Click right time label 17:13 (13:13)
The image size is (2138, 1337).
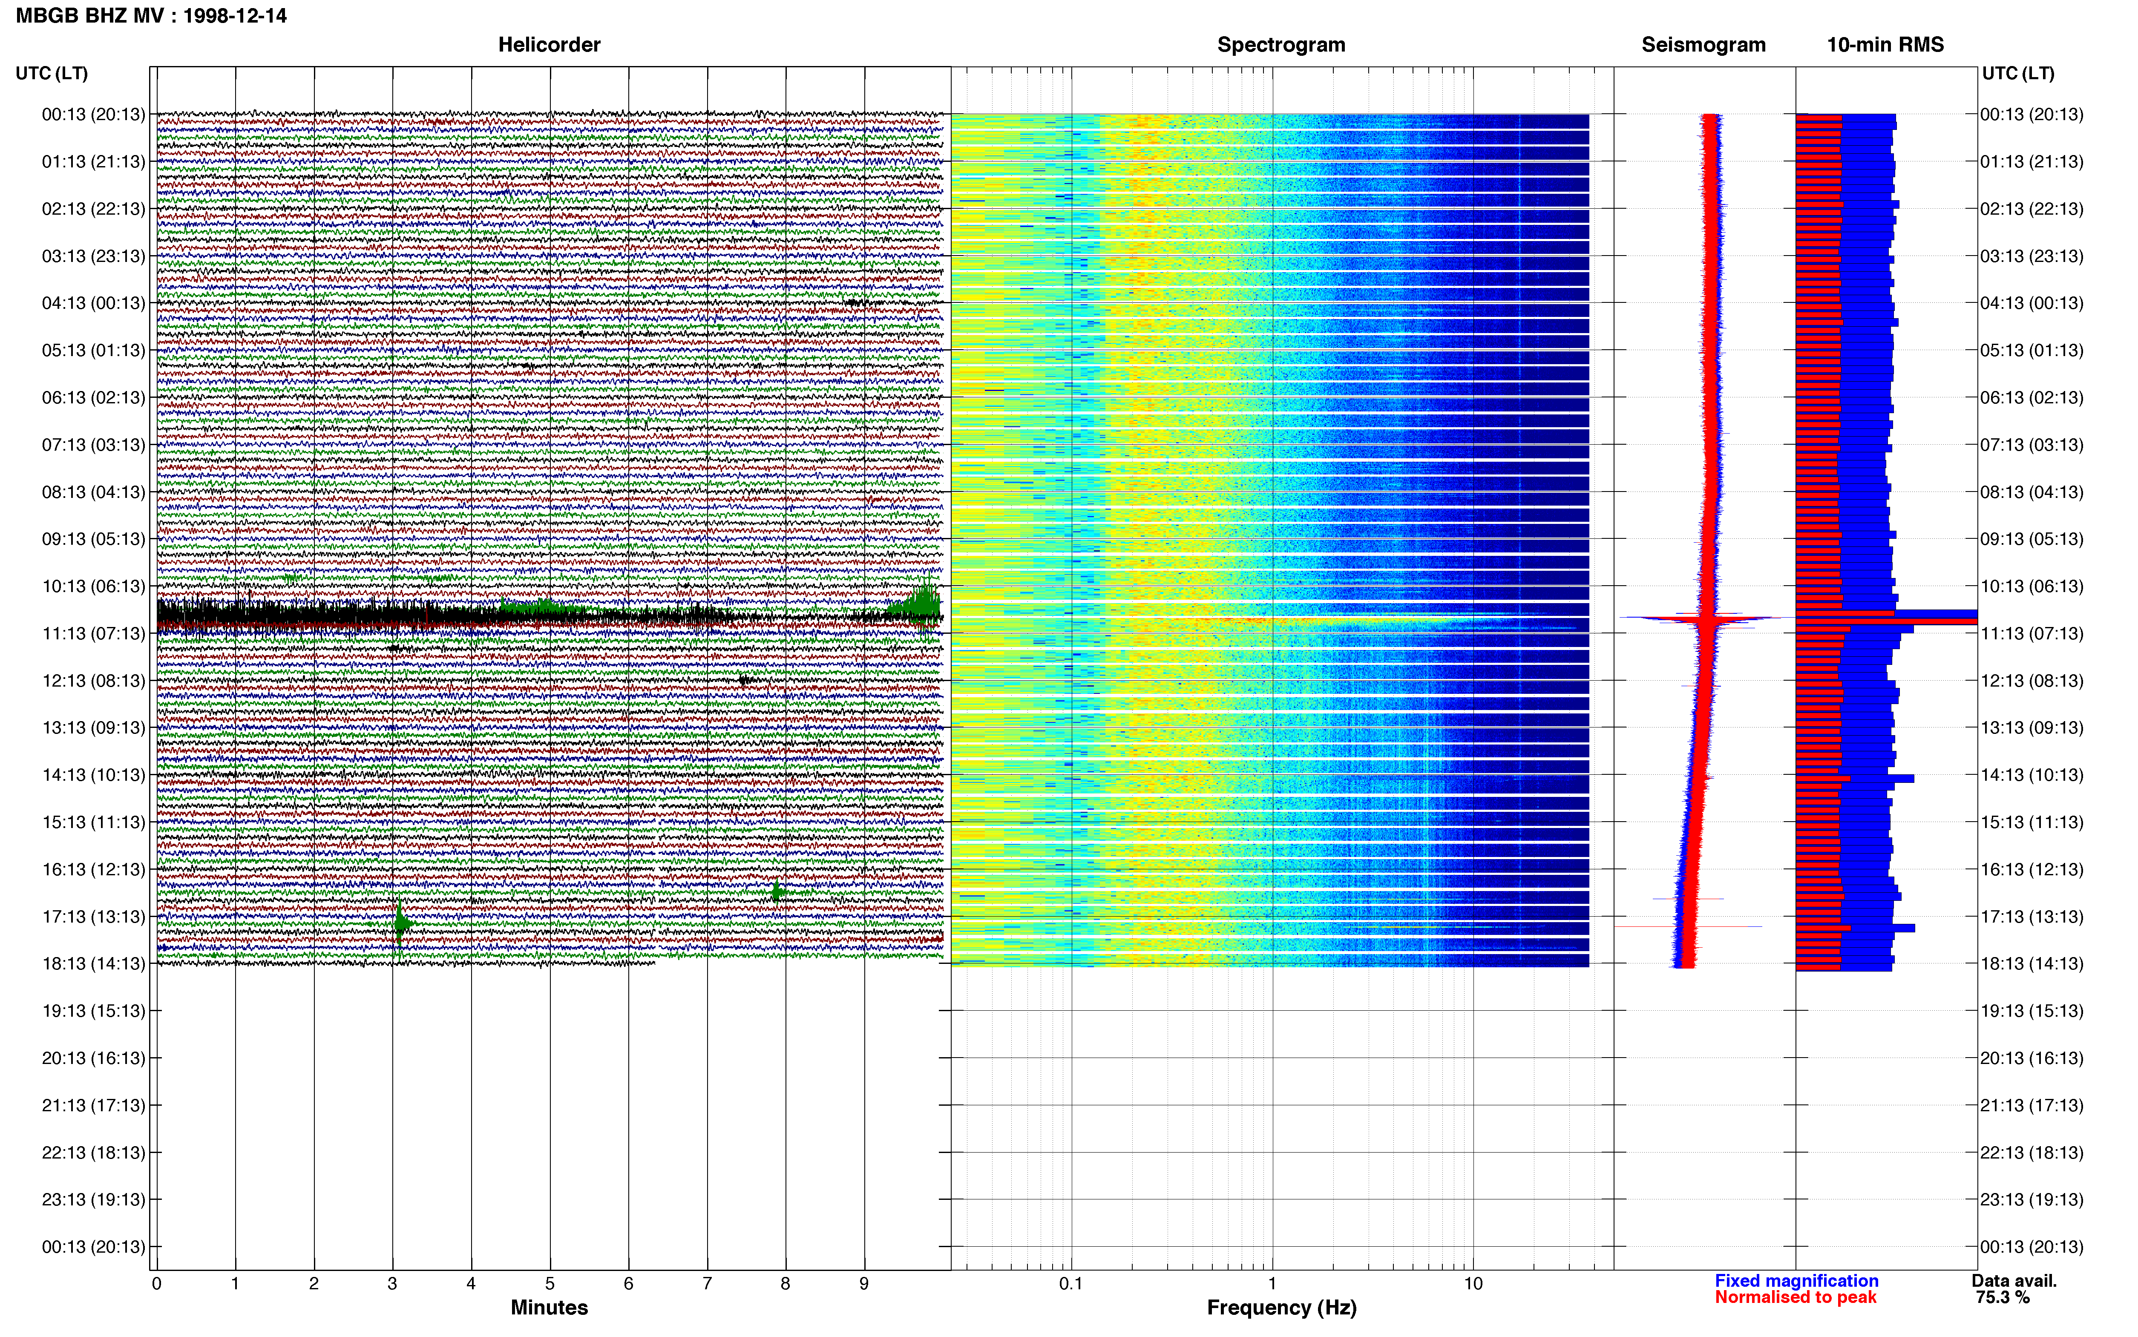pyautogui.click(x=2032, y=916)
